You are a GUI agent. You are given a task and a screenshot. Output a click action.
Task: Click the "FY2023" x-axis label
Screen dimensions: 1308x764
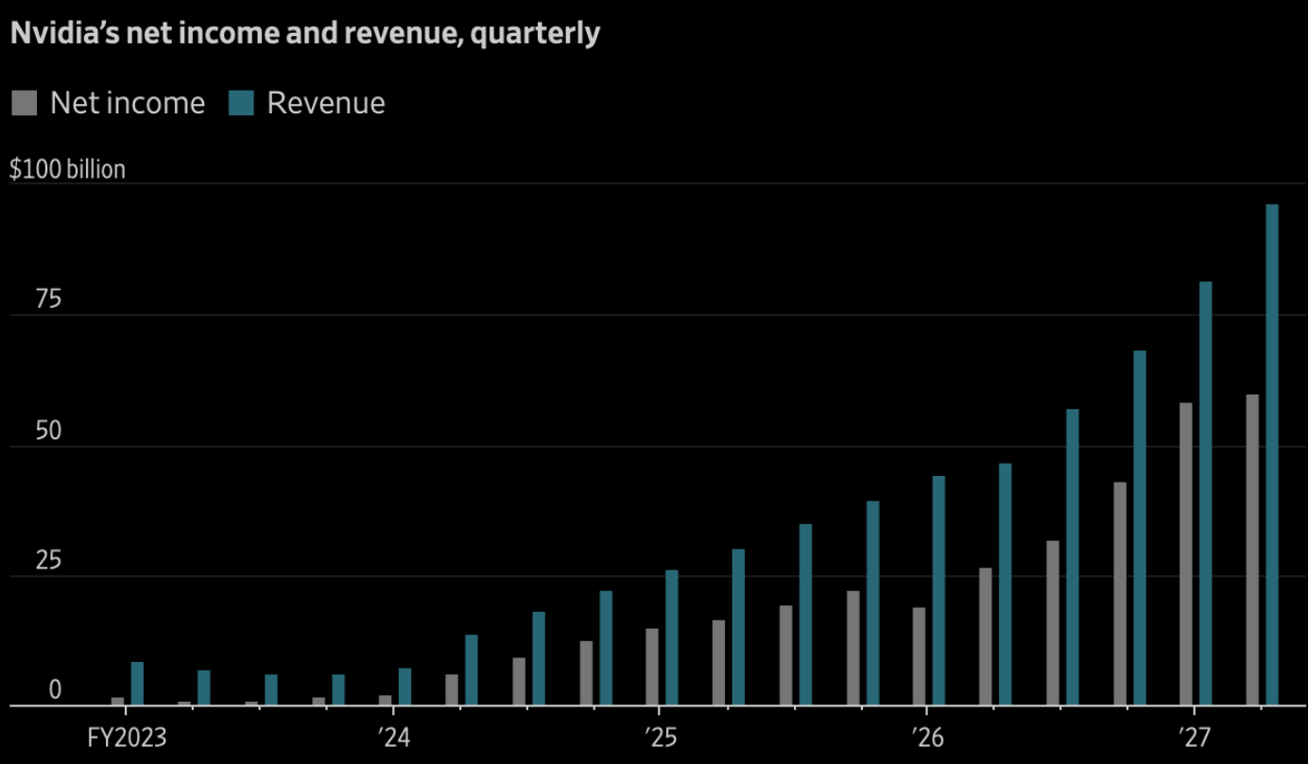click(127, 737)
